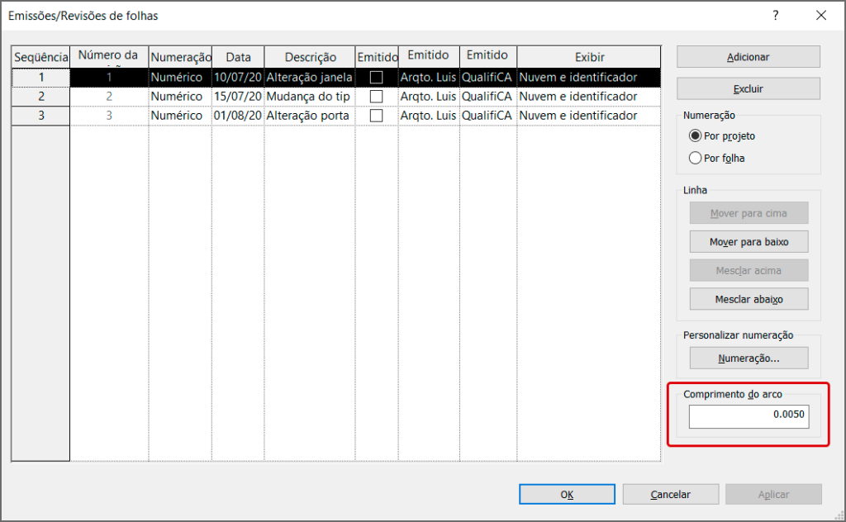Image resolution: width=846 pixels, height=522 pixels.
Task: Check the Emitido box for 'Alteração porta'
Action: (377, 116)
